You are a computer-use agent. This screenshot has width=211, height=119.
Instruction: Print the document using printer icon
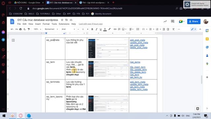(20, 29)
